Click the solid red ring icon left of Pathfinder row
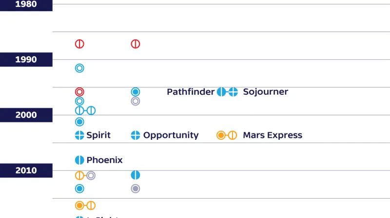 79,92
